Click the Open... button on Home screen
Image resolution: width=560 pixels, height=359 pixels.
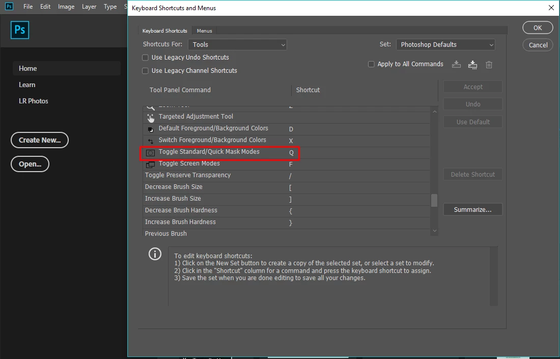(x=30, y=164)
